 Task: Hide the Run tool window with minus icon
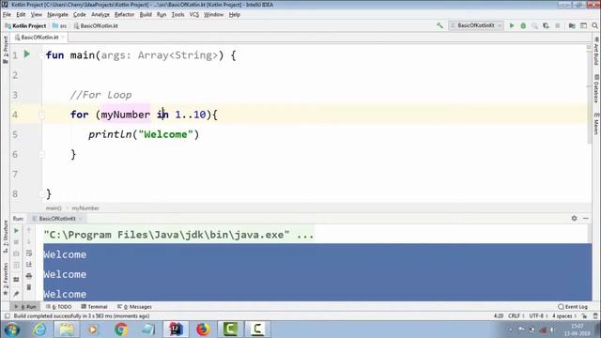click(586, 218)
